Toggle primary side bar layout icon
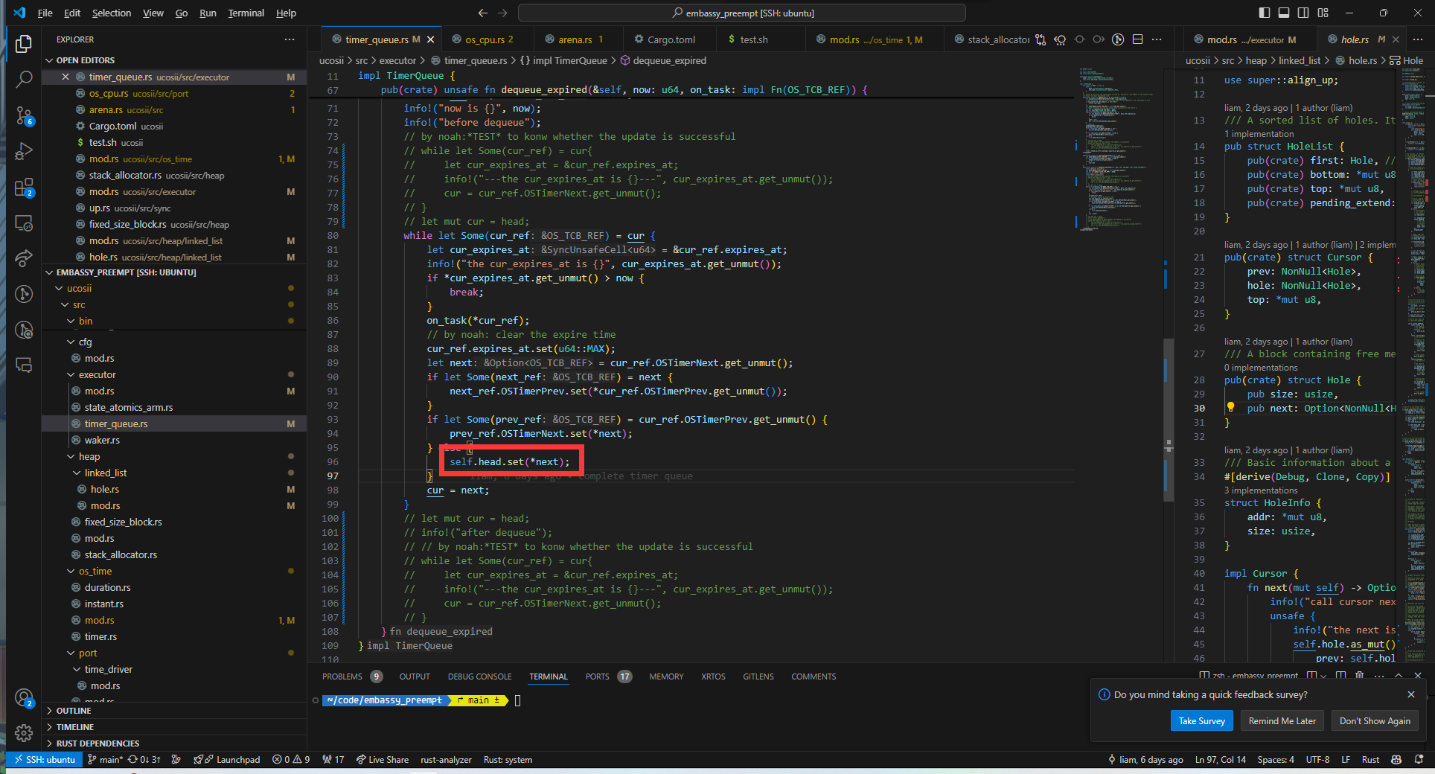The width and height of the screenshot is (1435, 774). click(1265, 13)
